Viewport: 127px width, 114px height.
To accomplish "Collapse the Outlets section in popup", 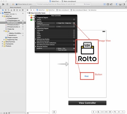I will 36,21.
